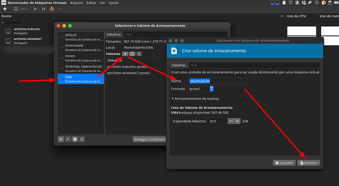Open the Ver menu
The height and width of the screenshot is (186, 339).
click(x=102, y=3)
